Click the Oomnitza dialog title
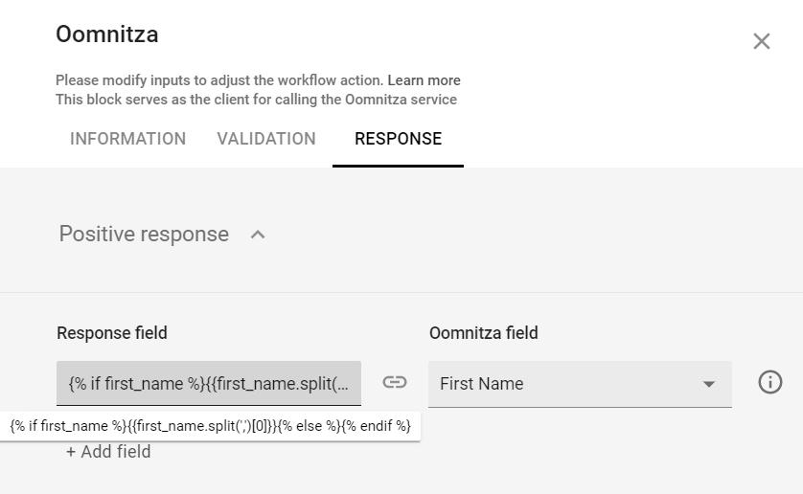This screenshot has height=494, width=803. click(x=107, y=35)
